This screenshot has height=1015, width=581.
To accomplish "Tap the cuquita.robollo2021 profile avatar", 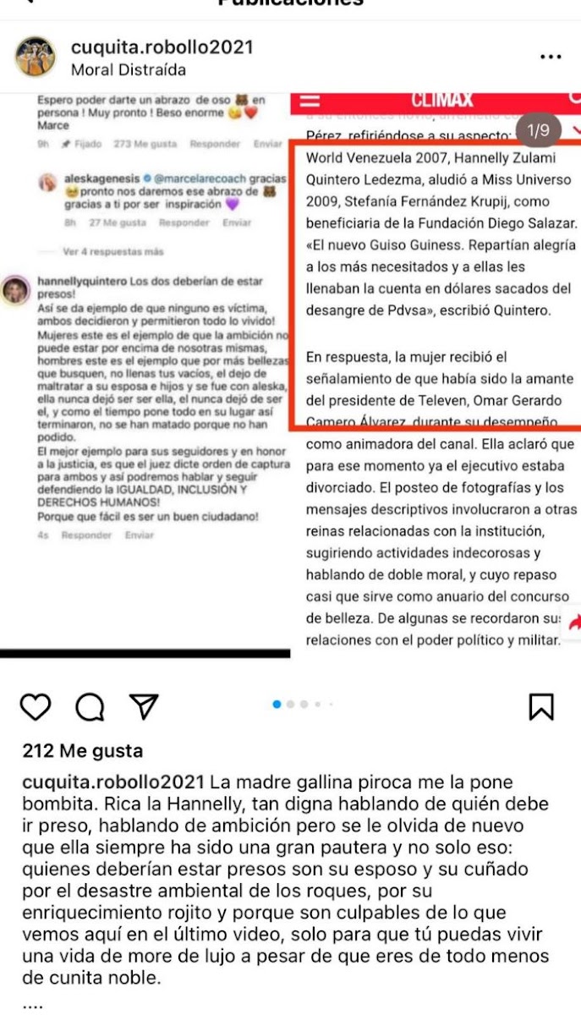I will (x=36, y=57).
